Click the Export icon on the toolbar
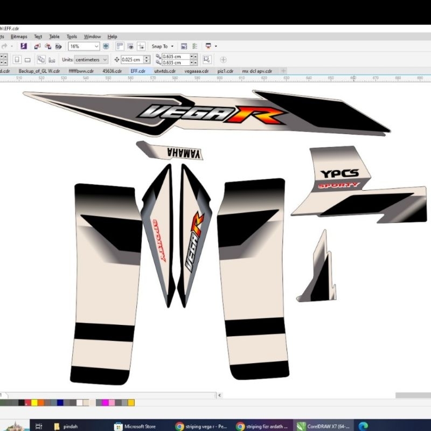The image size is (431, 431). point(47,46)
